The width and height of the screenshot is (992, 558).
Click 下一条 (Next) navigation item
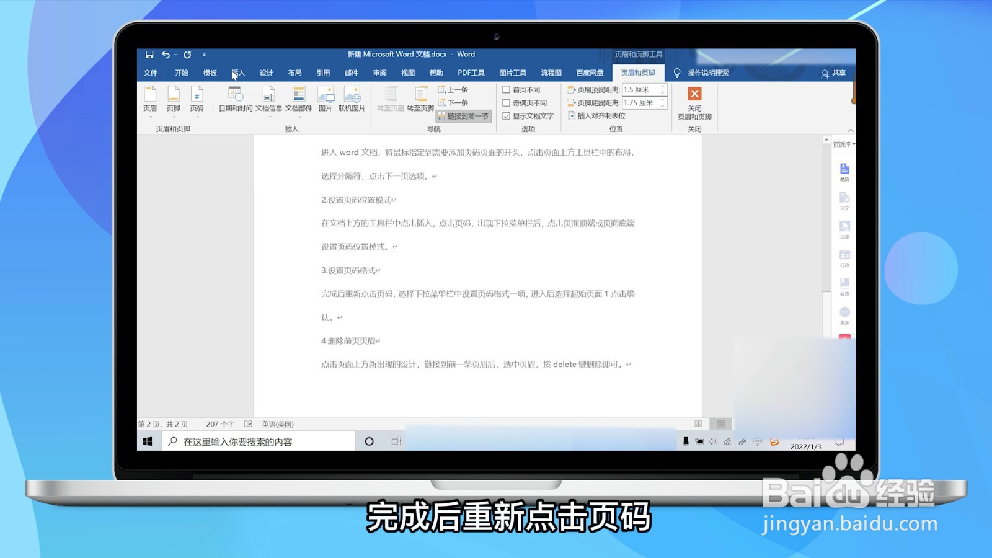(x=453, y=103)
